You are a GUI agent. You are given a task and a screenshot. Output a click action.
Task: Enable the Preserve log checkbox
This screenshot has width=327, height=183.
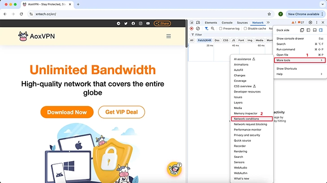[221, 28]
